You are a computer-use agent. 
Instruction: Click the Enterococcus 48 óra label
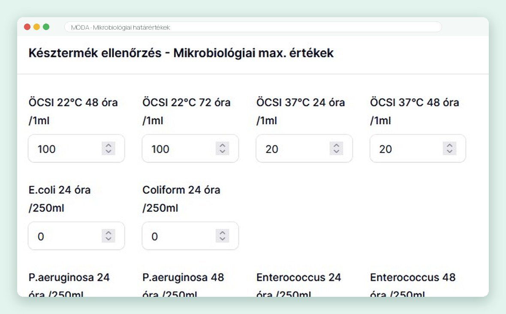[413, 285]
